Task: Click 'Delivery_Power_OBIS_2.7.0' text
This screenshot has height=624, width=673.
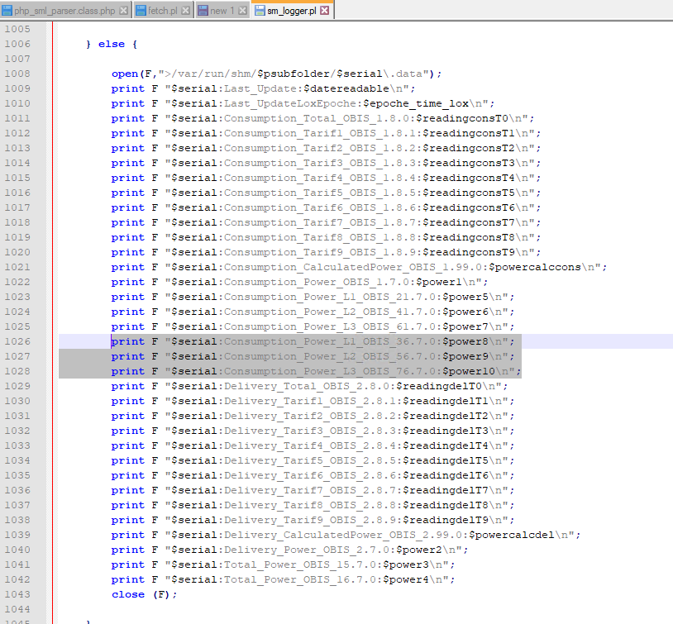Action: click(x=307, y=550)
